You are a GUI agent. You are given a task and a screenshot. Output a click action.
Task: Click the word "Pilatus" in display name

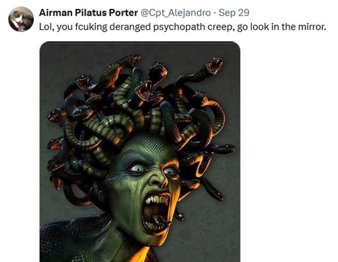click(x=91, y=13)
